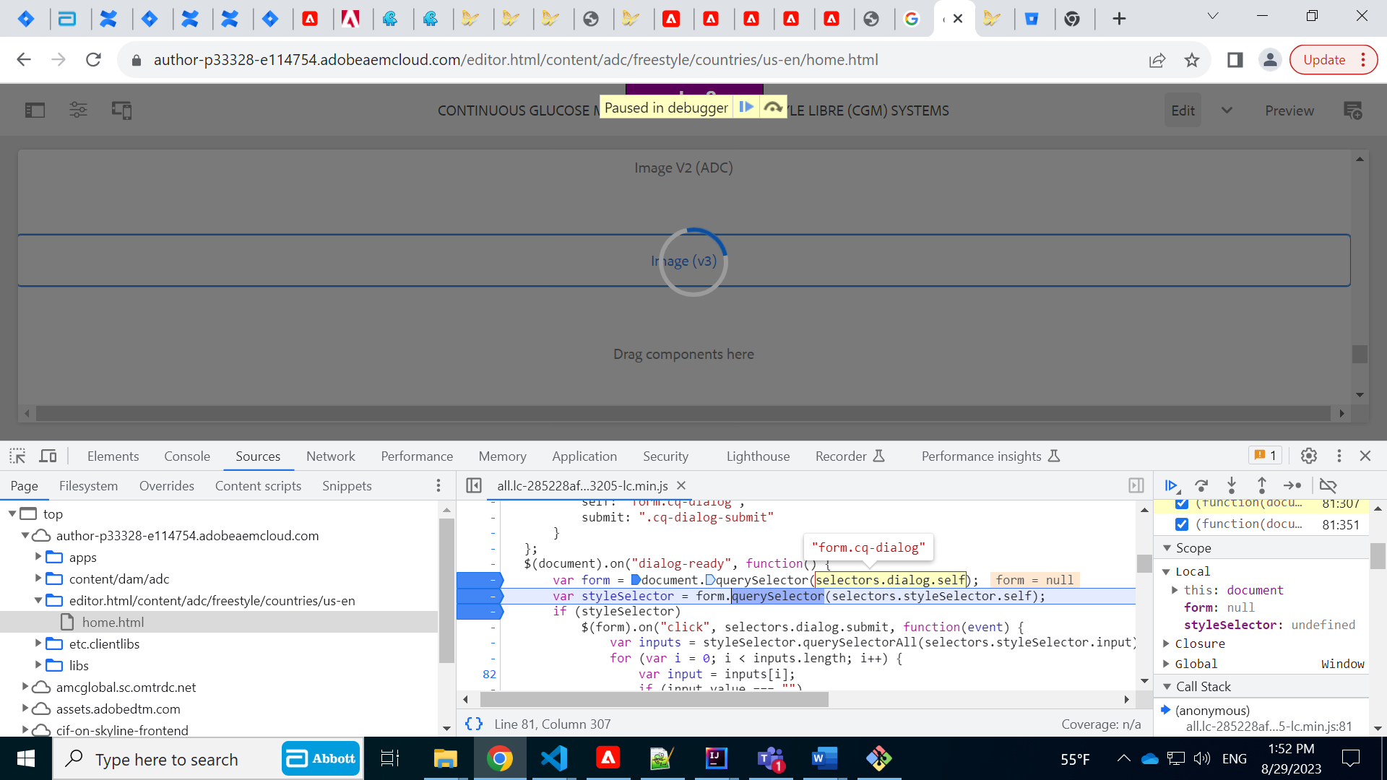Uncheck the breakpoint at line 81:351

(1181, 524)
